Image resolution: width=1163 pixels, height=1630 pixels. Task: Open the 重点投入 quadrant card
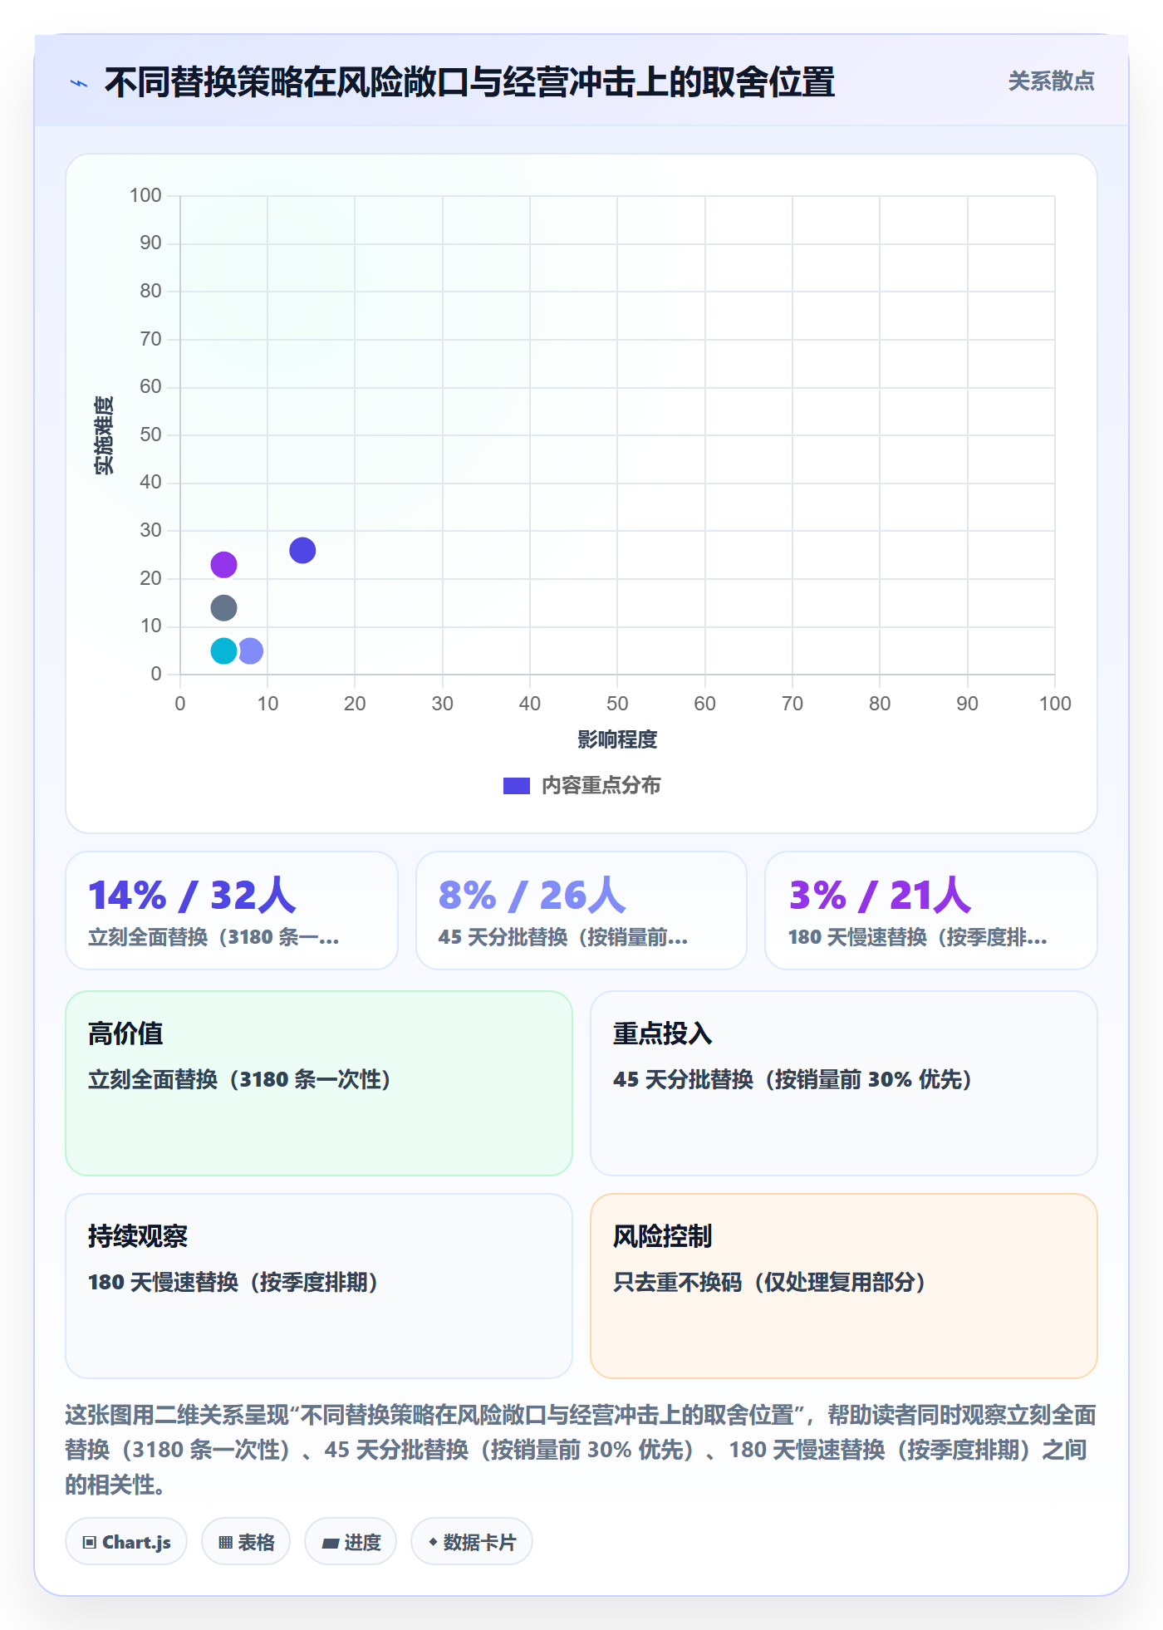[x=844, y=1083]
